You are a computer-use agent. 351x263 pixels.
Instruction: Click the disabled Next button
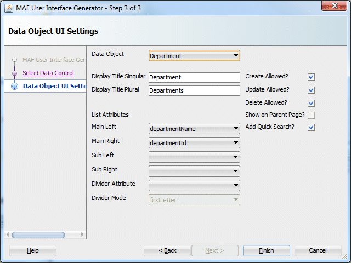coord(215,250)
